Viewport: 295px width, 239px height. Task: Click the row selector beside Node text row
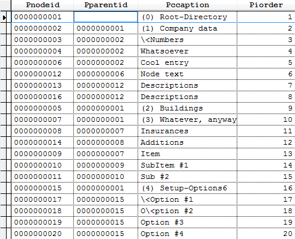coord(5,74)
